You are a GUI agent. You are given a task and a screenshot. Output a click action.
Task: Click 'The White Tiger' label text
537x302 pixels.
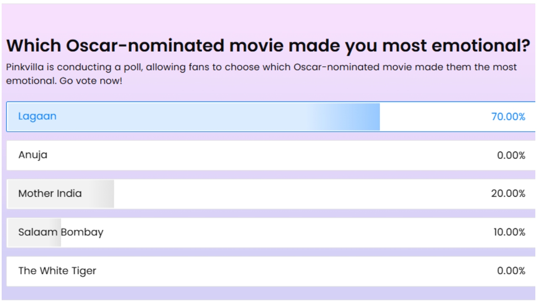[x=57, y=271]
